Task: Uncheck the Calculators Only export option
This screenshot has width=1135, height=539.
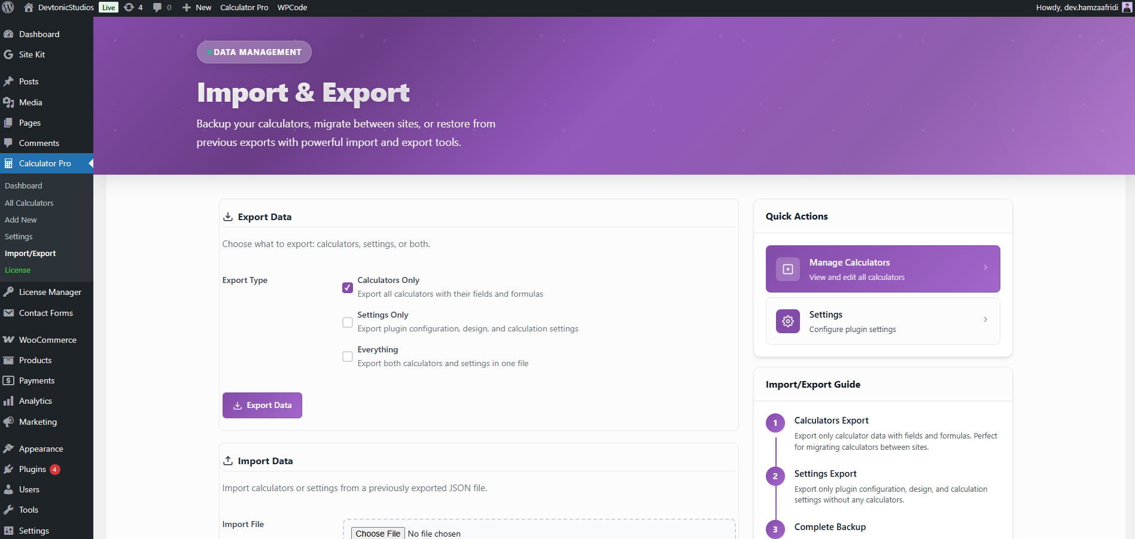Action: (x=347, y=288)
